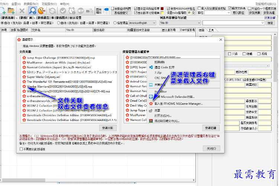Open the 路径 path dropdown

click(228, 13)
